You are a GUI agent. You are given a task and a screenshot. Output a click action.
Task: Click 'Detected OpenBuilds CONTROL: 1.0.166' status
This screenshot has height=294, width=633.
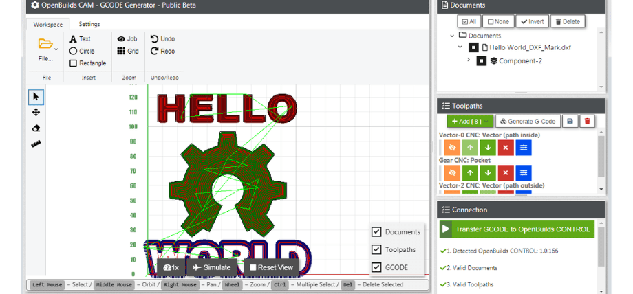pyautogui.click(x=502, y=251)
